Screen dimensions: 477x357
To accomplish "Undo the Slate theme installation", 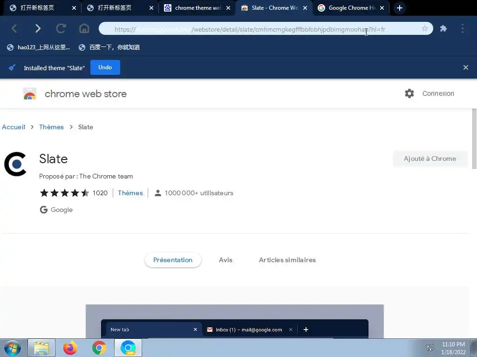I will (105, 67).
